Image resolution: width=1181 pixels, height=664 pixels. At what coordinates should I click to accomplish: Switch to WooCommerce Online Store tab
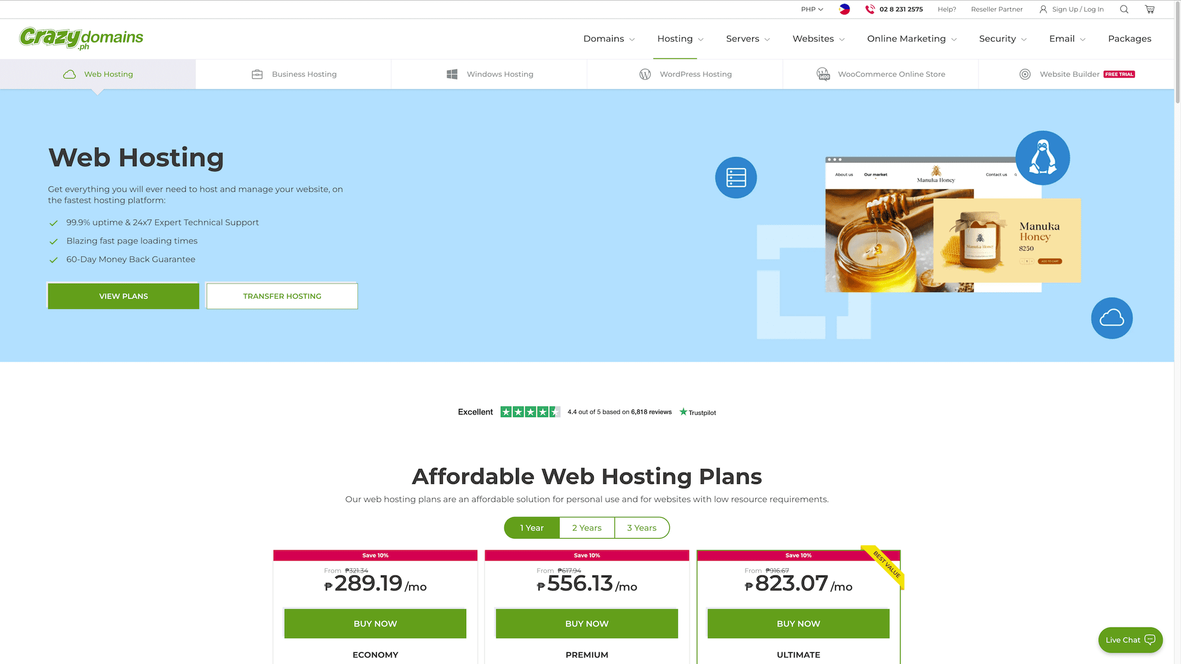880,74
